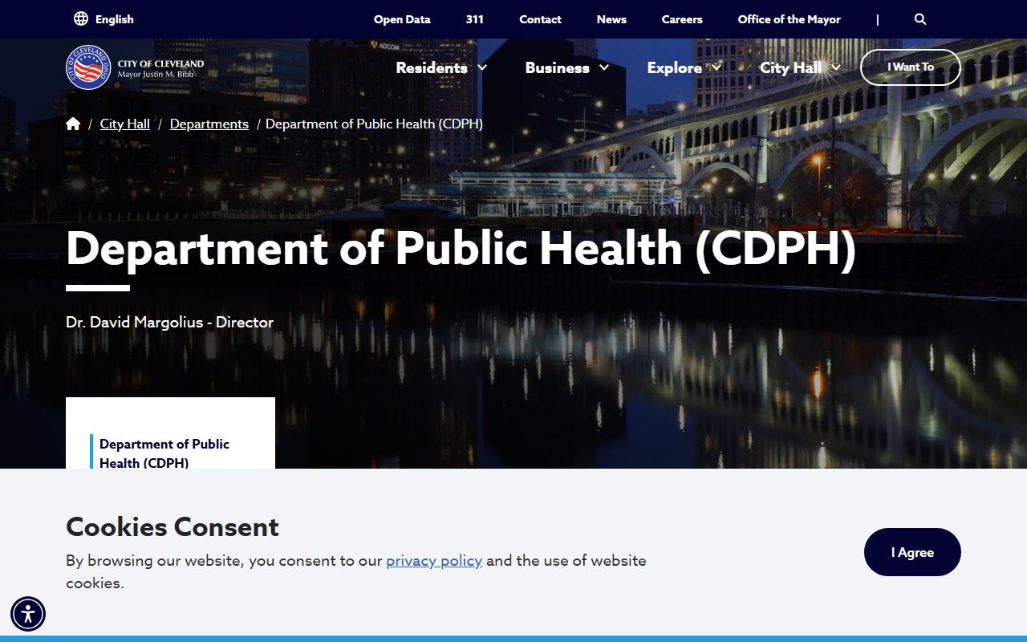The image size is (1027, 642).
Task: Open the Contact link
Action: 540,19
